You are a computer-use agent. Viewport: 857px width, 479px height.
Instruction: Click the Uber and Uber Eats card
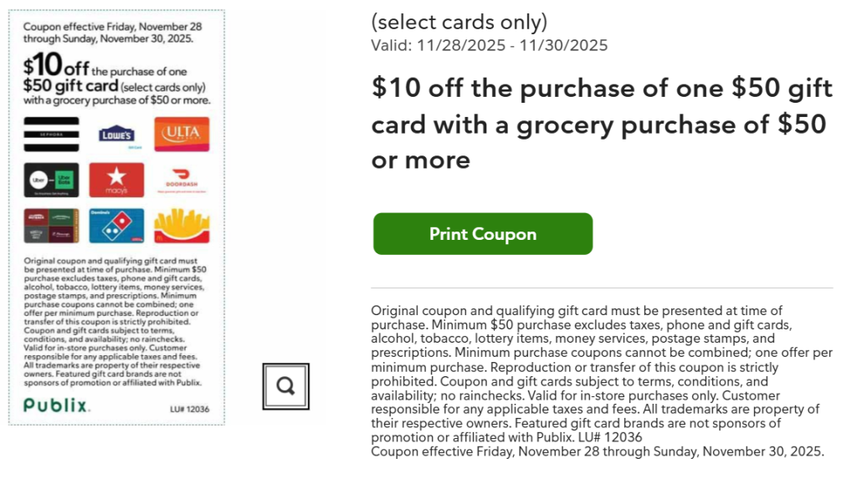tap(52, 180)
